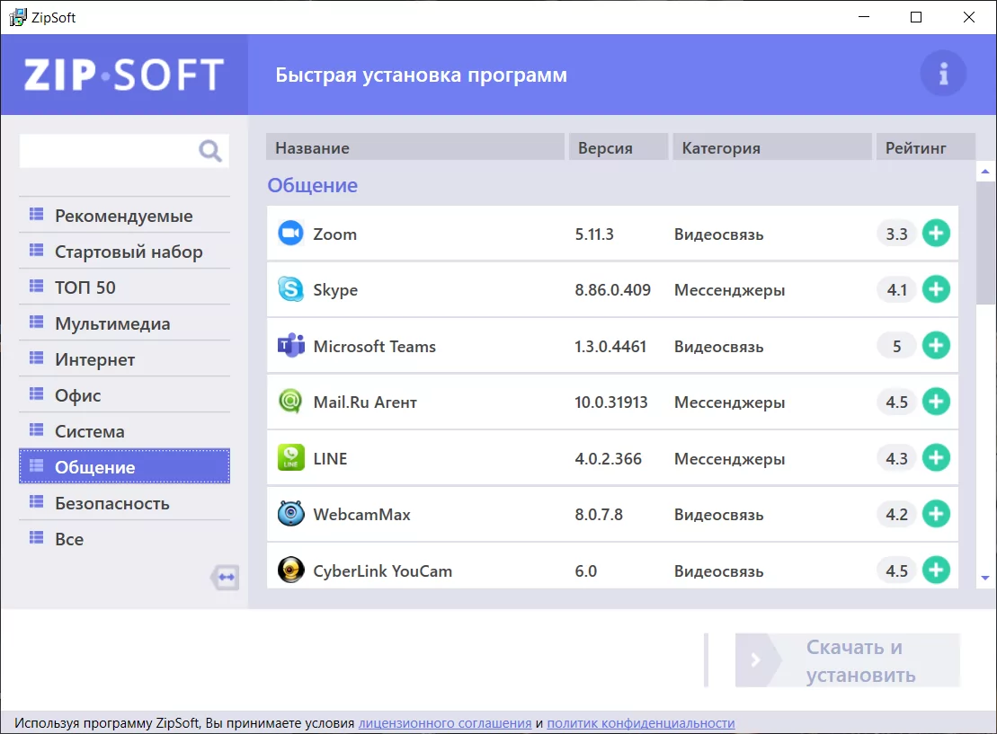Sort by the Рейтинг column header
The image size is (997, 734).
tap(926, 147)
